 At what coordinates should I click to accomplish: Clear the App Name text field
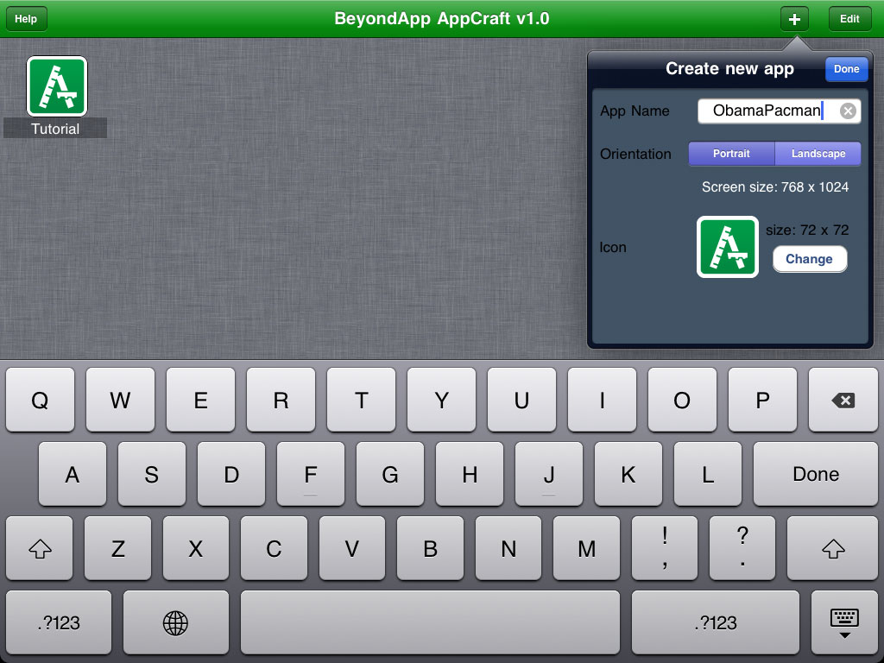point(848,111)
